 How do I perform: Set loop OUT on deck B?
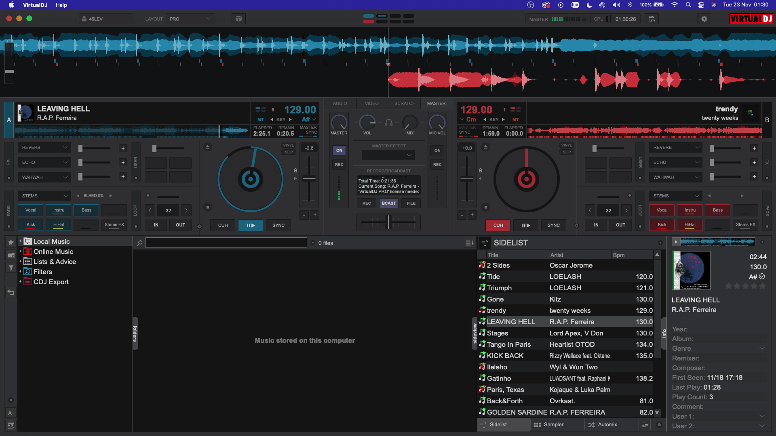point(620,225)
